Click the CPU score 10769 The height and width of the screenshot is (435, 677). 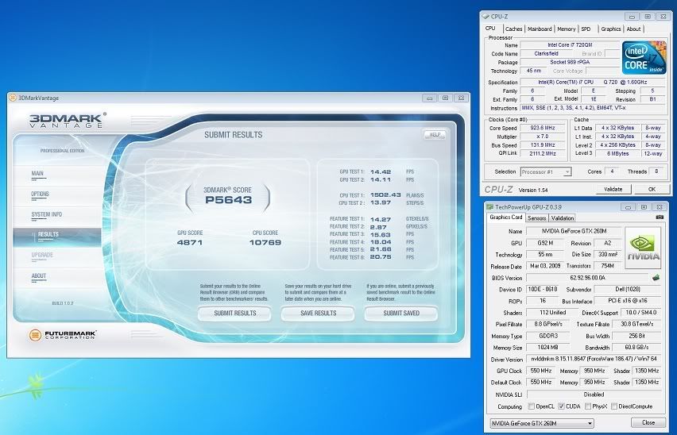(x=265, y=242)
